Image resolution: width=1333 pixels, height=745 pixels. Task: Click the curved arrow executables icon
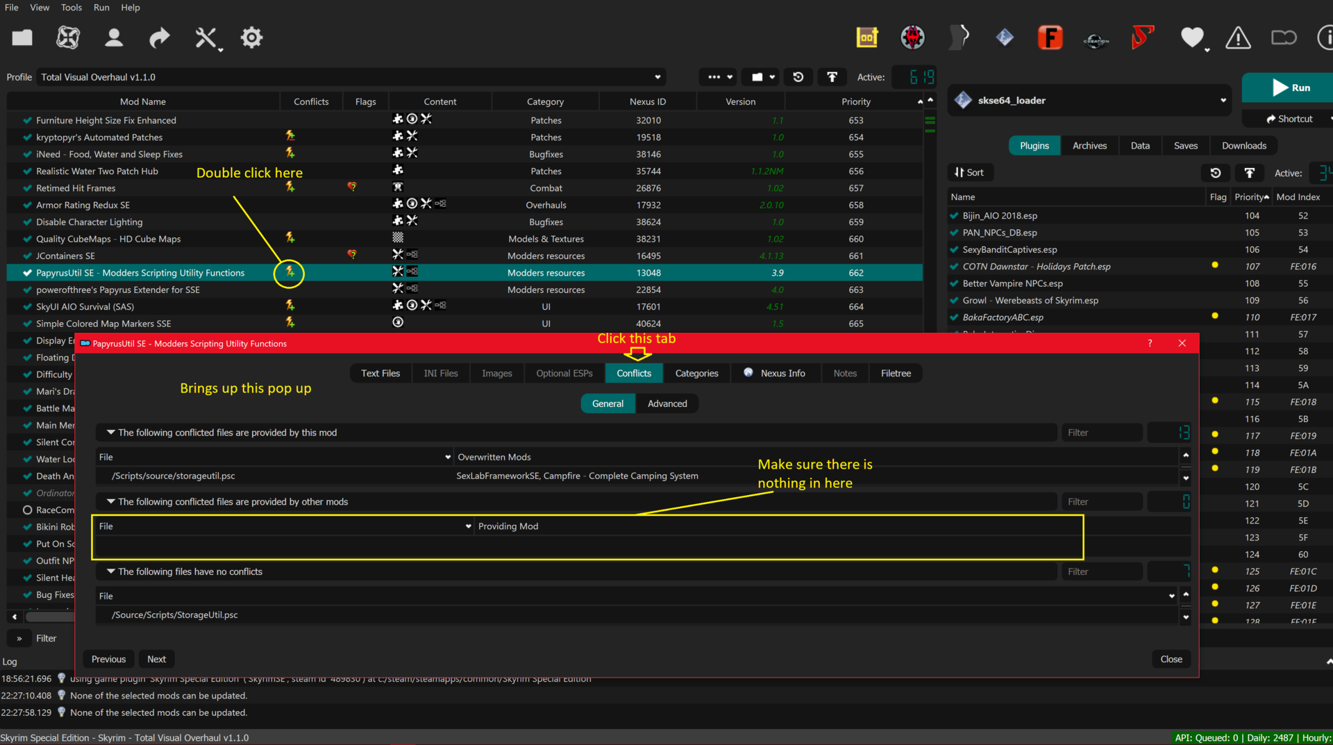(160, 37)
